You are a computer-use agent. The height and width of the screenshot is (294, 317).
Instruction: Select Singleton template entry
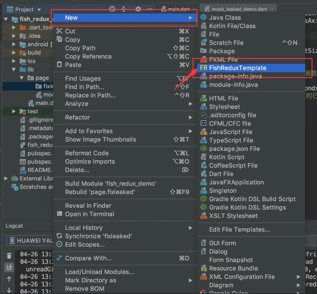pos(251,190)
